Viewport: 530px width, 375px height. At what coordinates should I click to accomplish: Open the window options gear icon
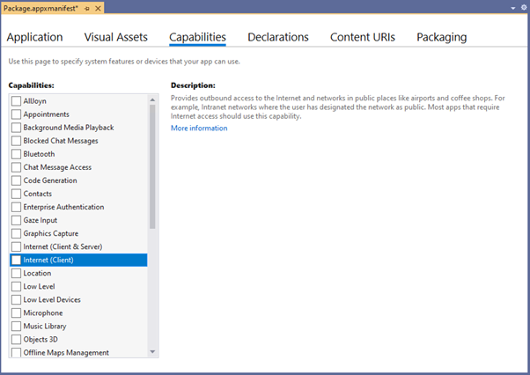pyautogui.click(x=524, y=7)
